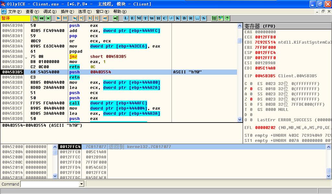This screenshot has height=194, width=332.
Task: Click the ESP 0012FFC4 register value
Action: point(265,53)
